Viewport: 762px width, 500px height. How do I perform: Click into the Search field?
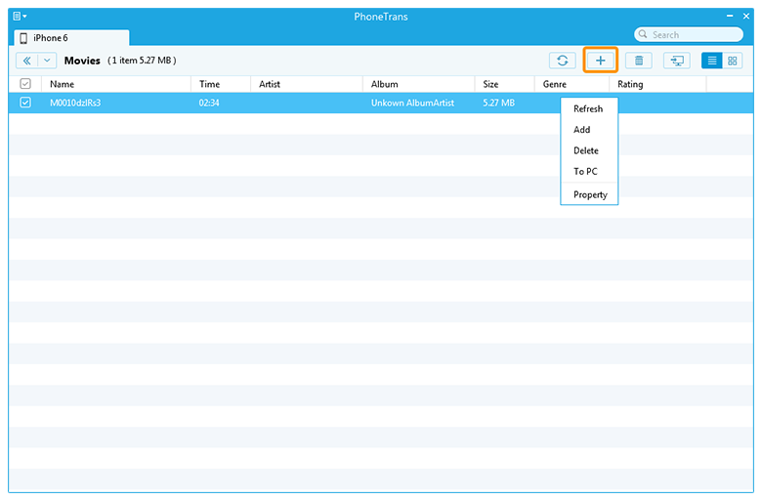pyautogui.click(x=694, y=35)
